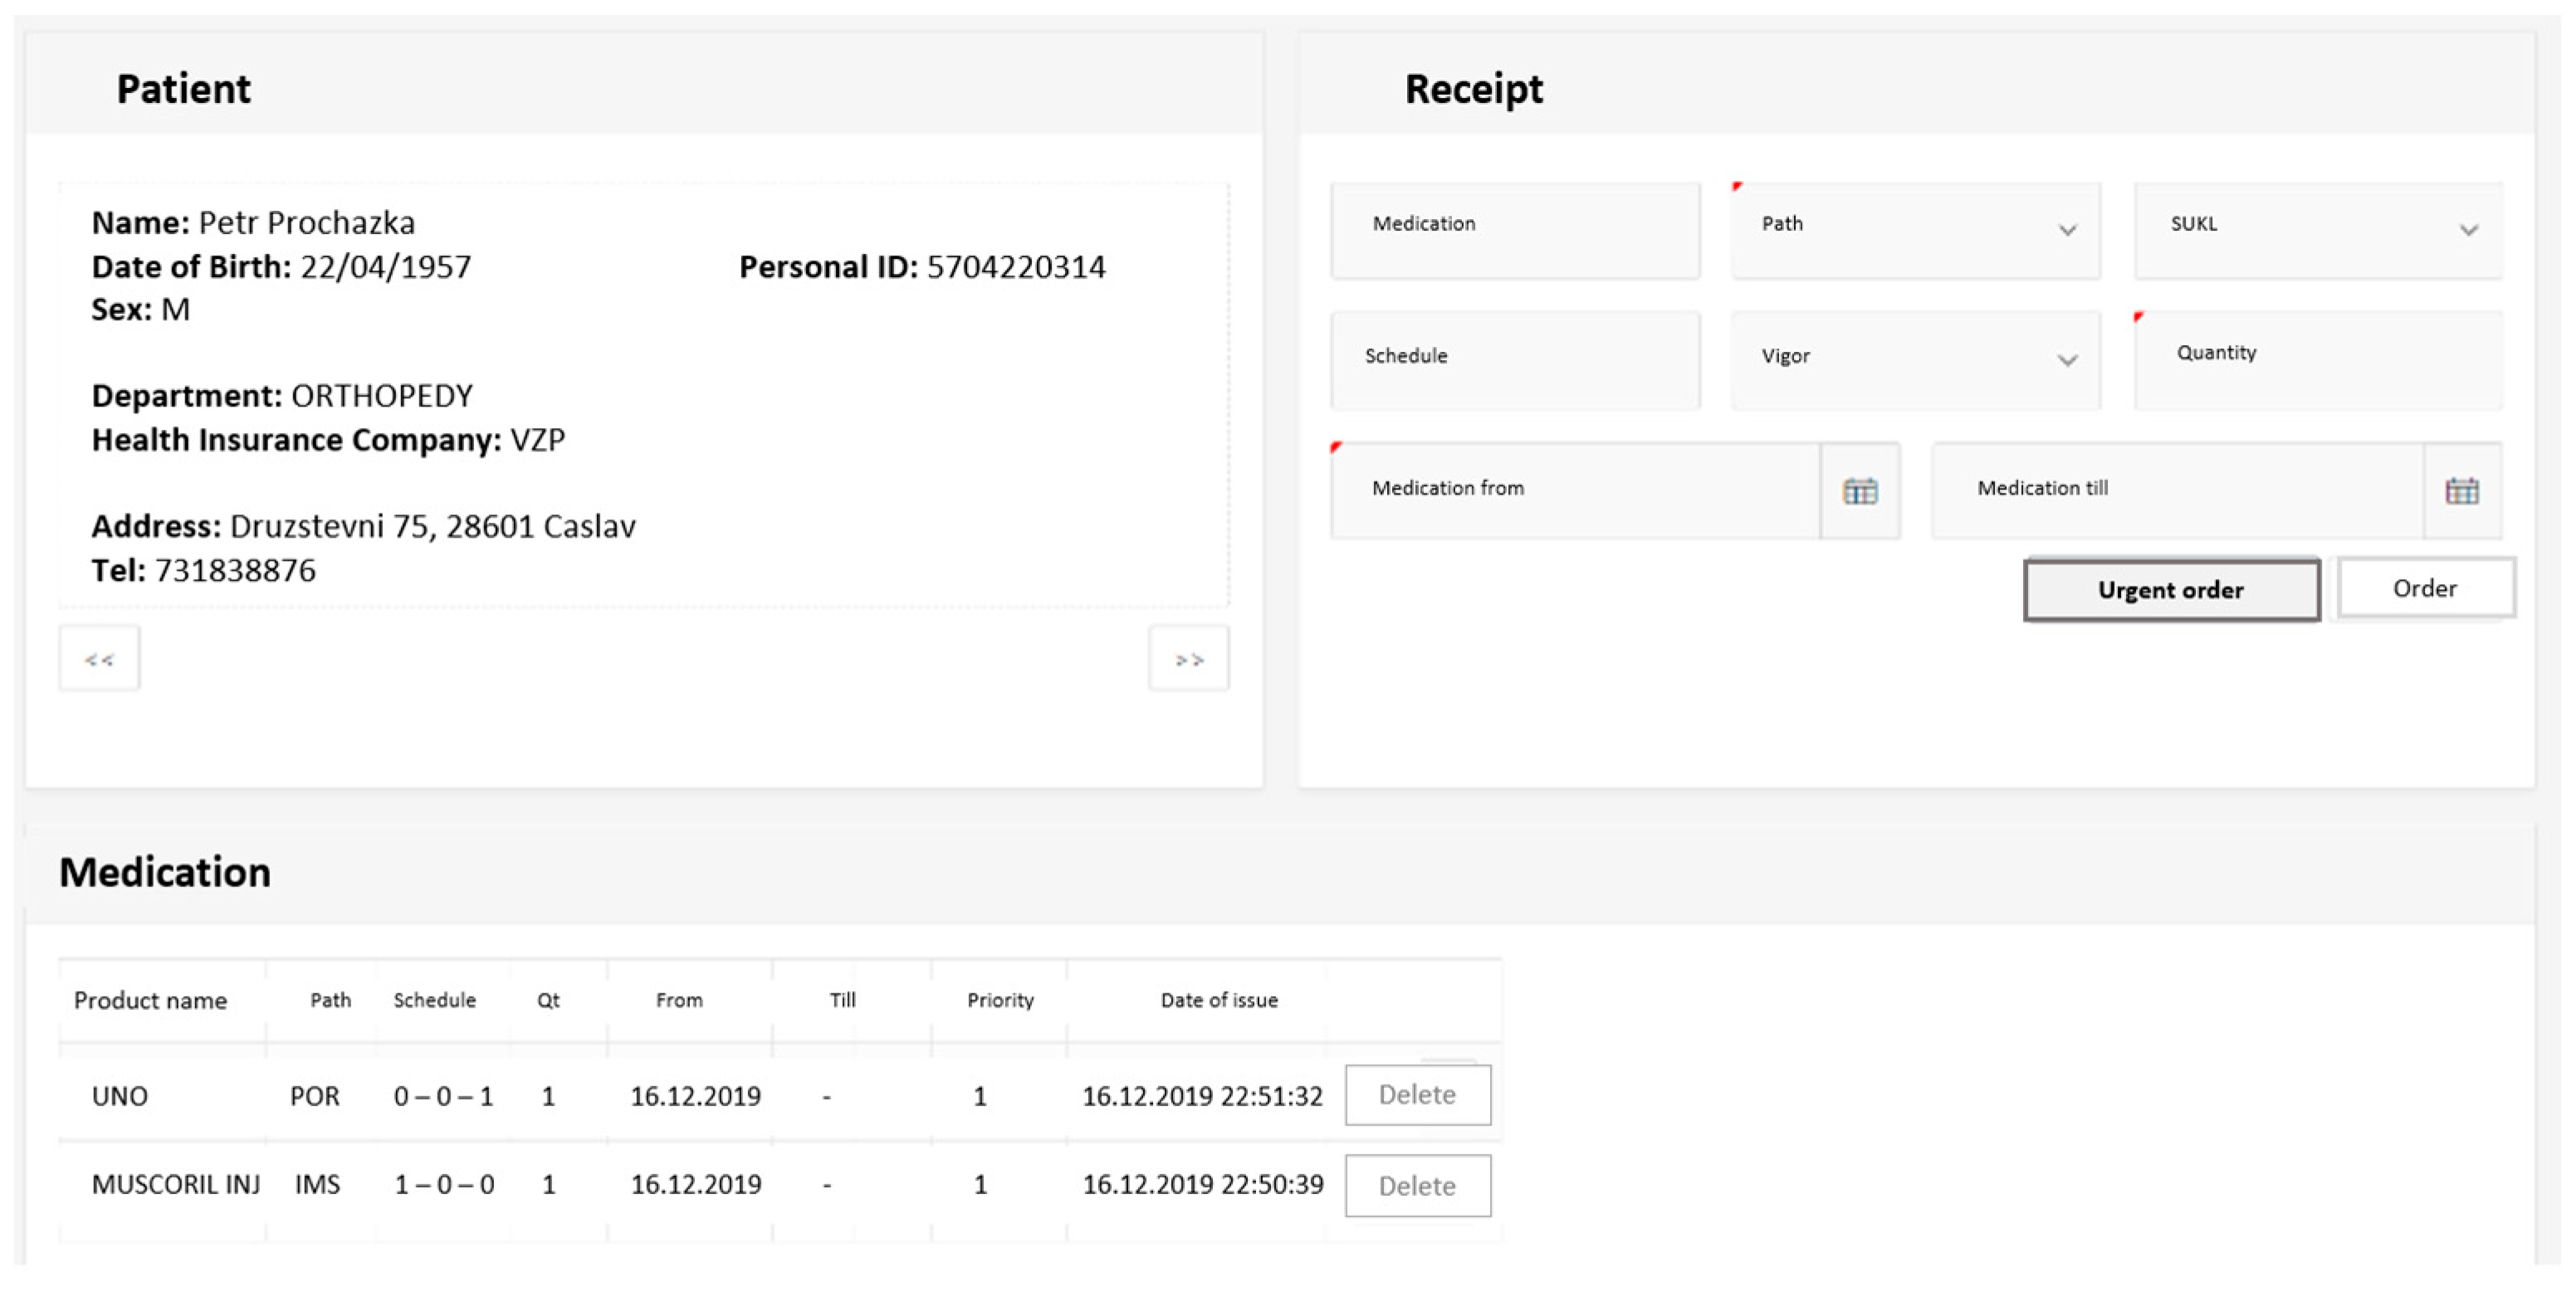Click the Date of issue column header
The image size is (2576, 1297).
[x=1218, y=1000]
